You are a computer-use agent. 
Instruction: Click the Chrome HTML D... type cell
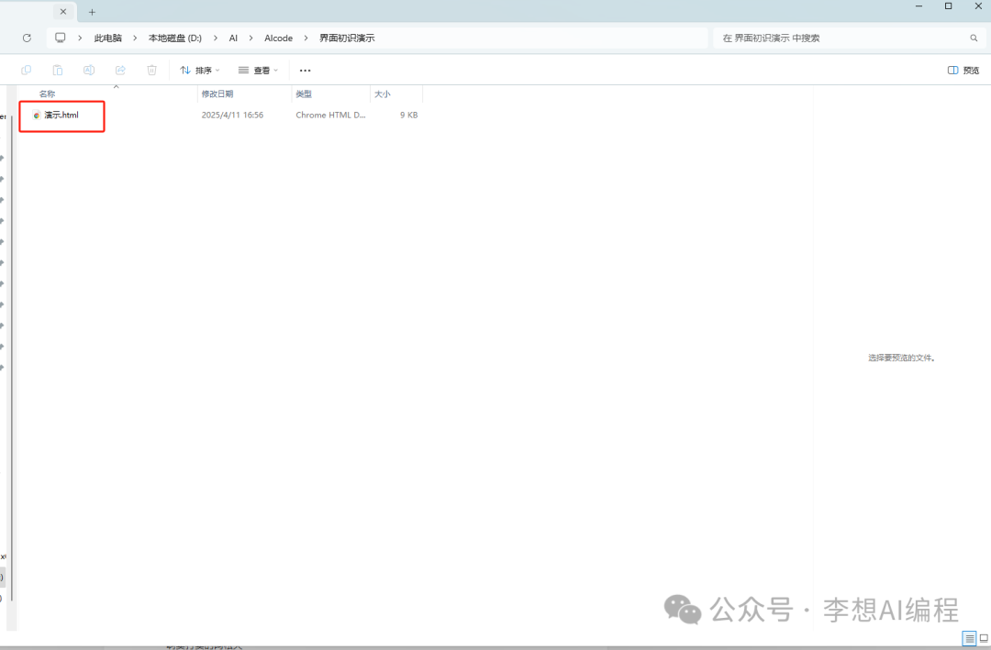[x=330, y=115]
